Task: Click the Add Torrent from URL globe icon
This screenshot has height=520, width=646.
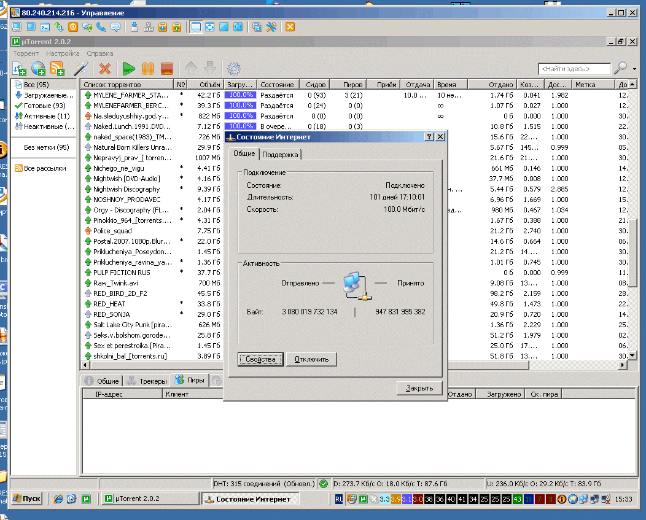Action: (x=39, y=69)
